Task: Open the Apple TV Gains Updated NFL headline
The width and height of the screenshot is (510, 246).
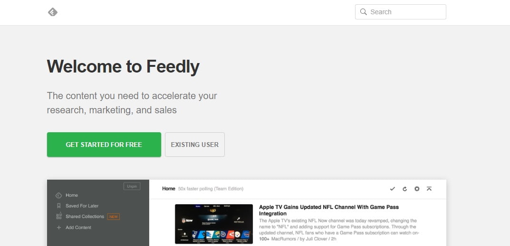Action: [329, 210]
